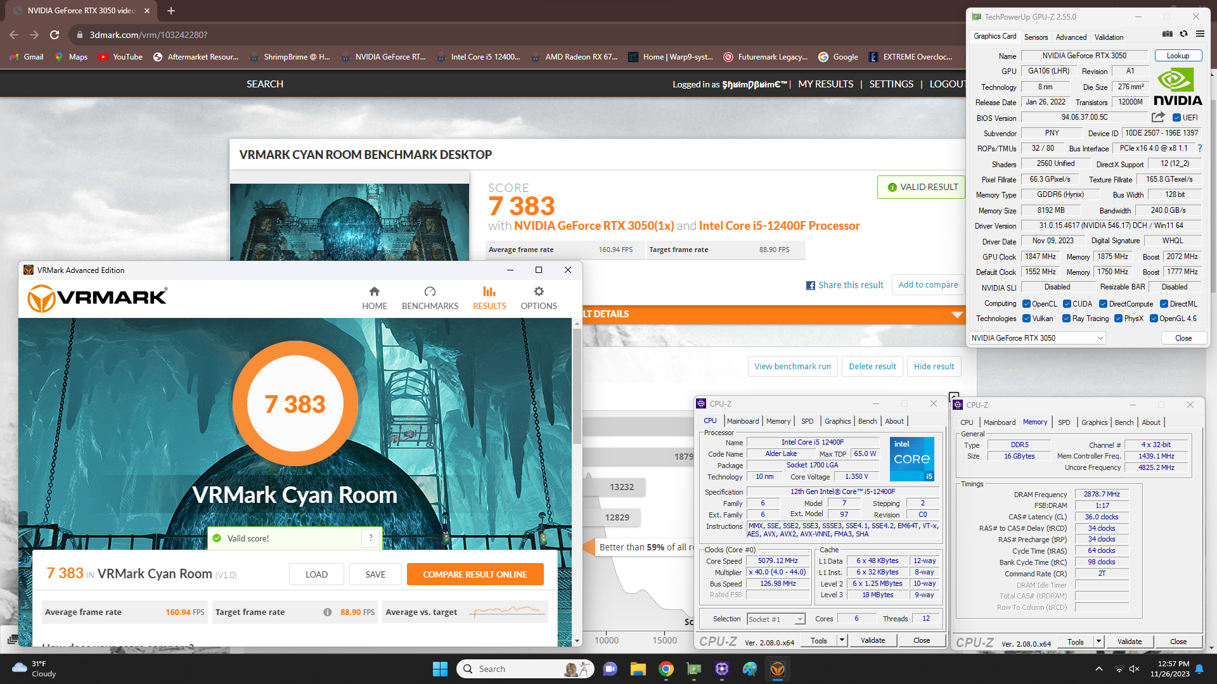
Task: Click SETTINGS in the 3DMark header
Action: coord(891,84)
